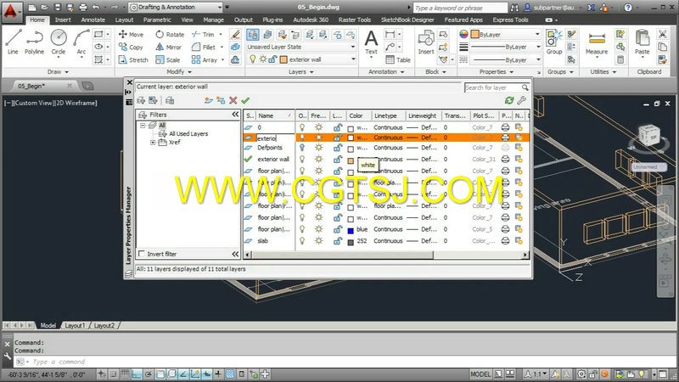Open the Insert ribbon tab
Screen dimensions: 679x382
click(x=63, y=20)
